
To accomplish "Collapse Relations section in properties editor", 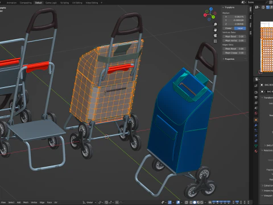I will [267, 150].
